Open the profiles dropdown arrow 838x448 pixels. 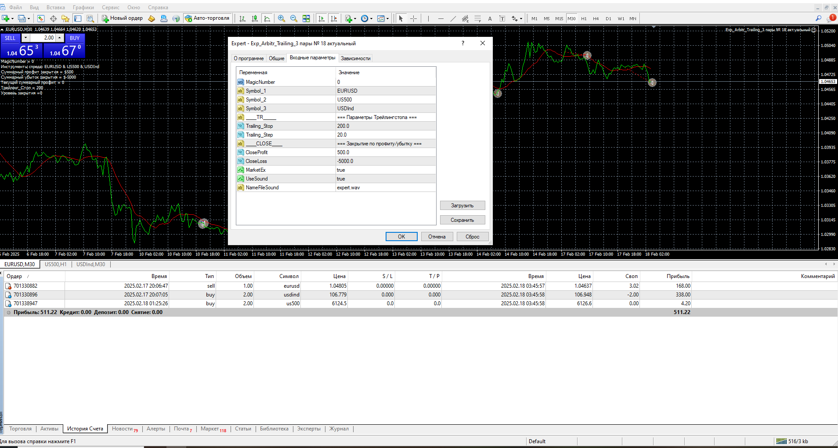pyautogui.click(x=29, y=19)
